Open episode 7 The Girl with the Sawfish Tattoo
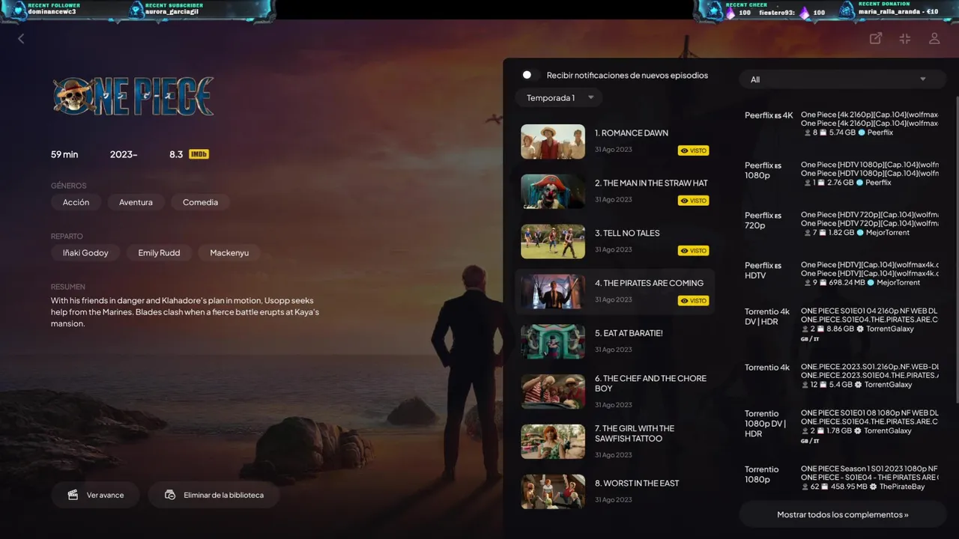The height and width of the screenshot is (539, 959). click(x=614, y=442)
